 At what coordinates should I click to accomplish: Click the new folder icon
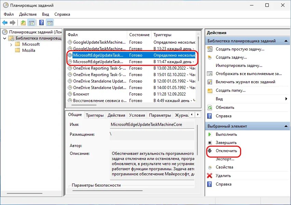click(210, 90)
